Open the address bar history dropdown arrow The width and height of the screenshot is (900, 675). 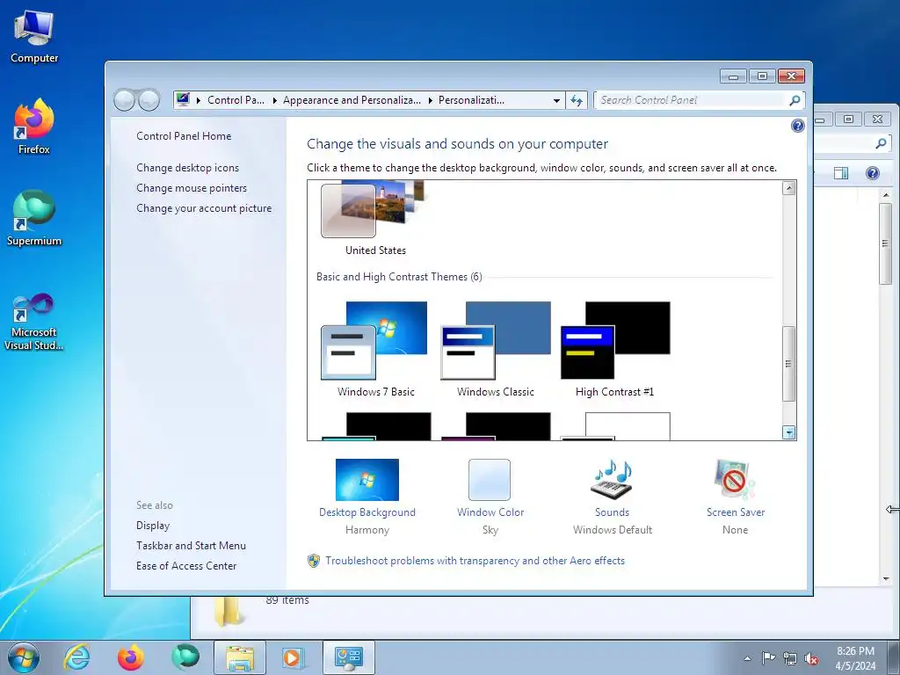tap(556, 100)
